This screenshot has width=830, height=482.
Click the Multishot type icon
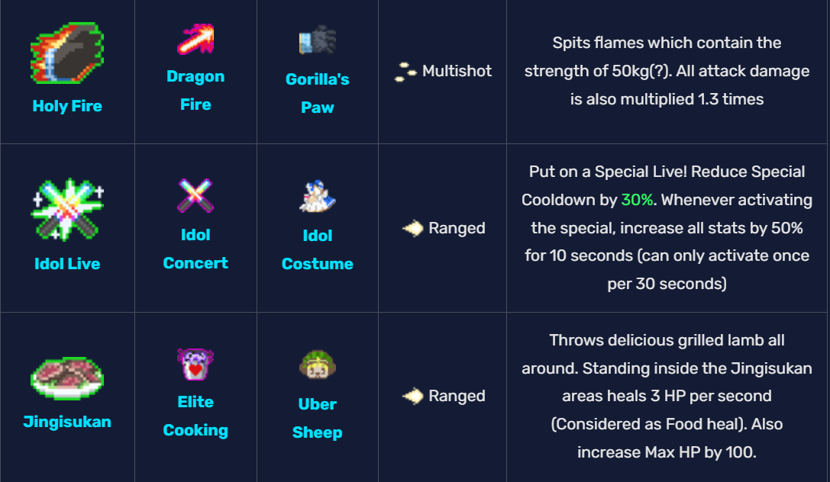click(x=405, y=72)
